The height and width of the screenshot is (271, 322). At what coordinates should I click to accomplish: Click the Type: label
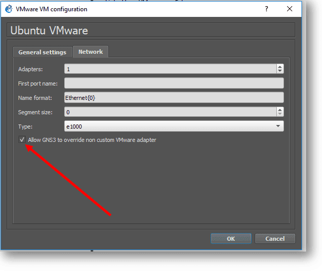click(25, 127)
